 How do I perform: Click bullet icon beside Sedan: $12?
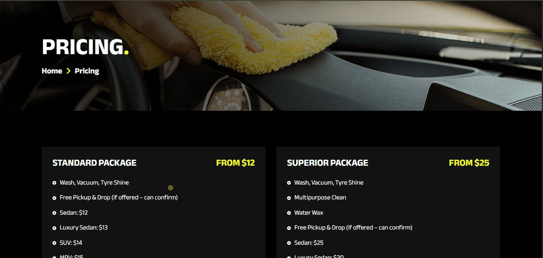tap(54, 213)
